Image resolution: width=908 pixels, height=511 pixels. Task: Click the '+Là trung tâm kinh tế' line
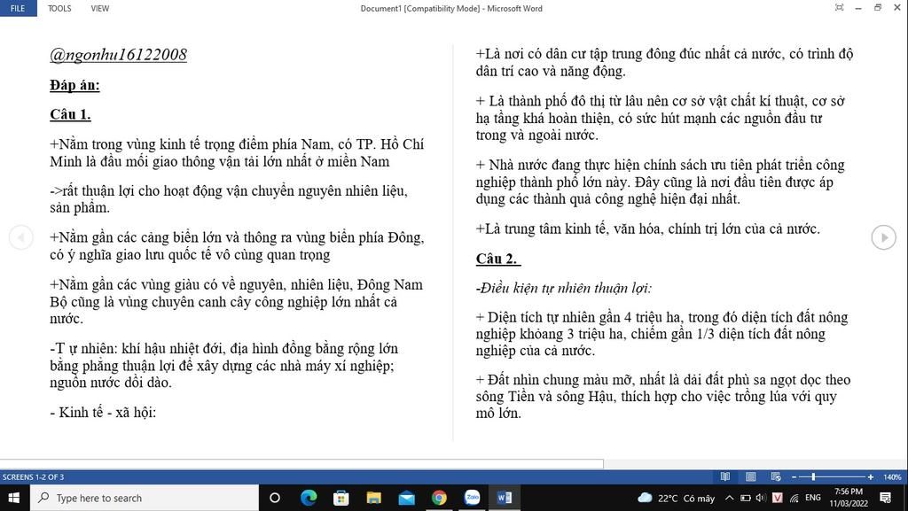pyautogui.click(x=647, y=228)
